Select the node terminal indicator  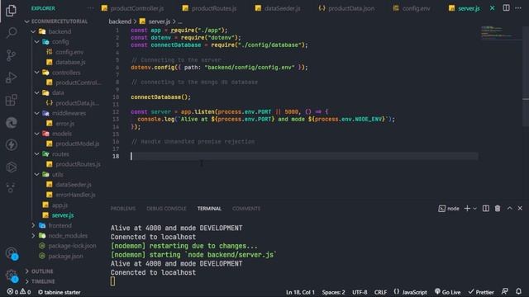(449, 209)
